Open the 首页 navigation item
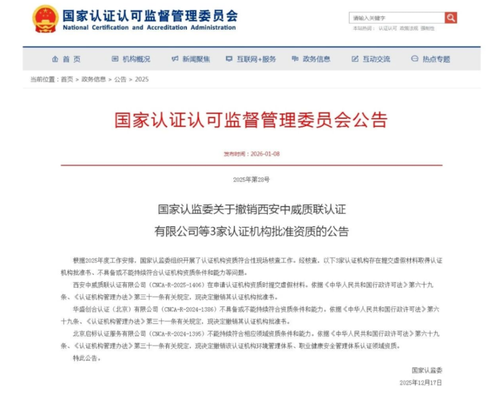This screenshot has width=498, height=403. (x=72, y=59)
